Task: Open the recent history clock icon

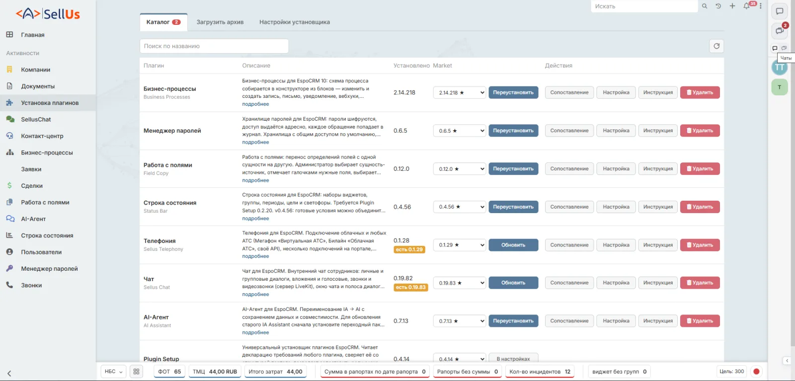Action: click(718, 6)
